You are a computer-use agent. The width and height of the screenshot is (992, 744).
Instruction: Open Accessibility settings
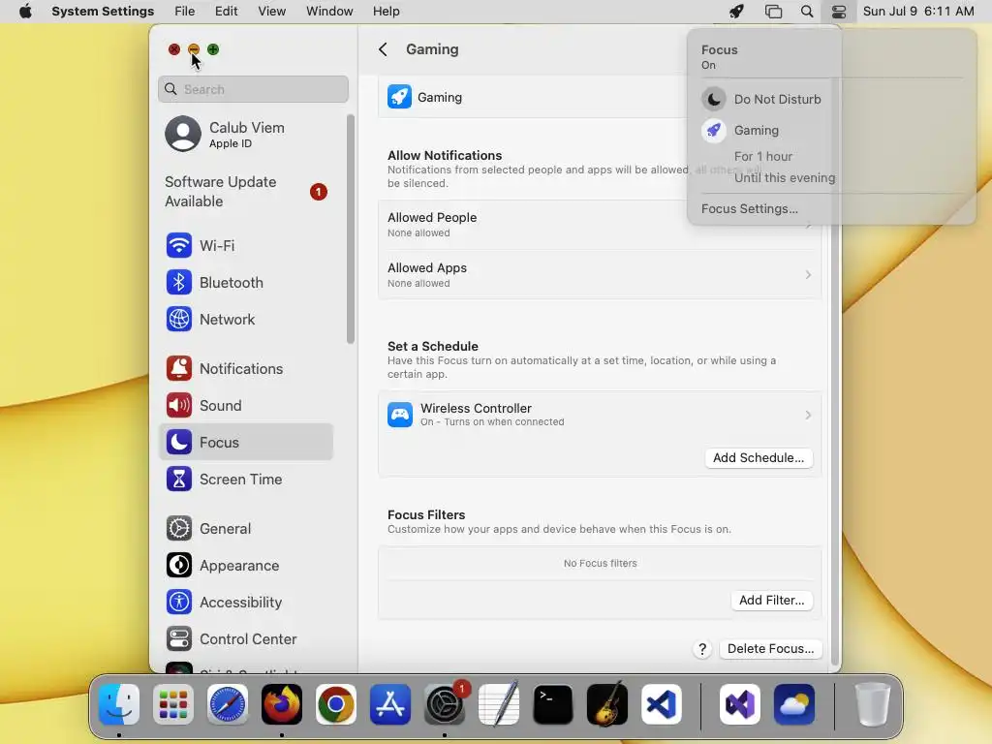[245, 602]
